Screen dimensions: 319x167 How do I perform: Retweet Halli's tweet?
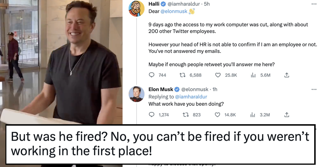point(183,75)
